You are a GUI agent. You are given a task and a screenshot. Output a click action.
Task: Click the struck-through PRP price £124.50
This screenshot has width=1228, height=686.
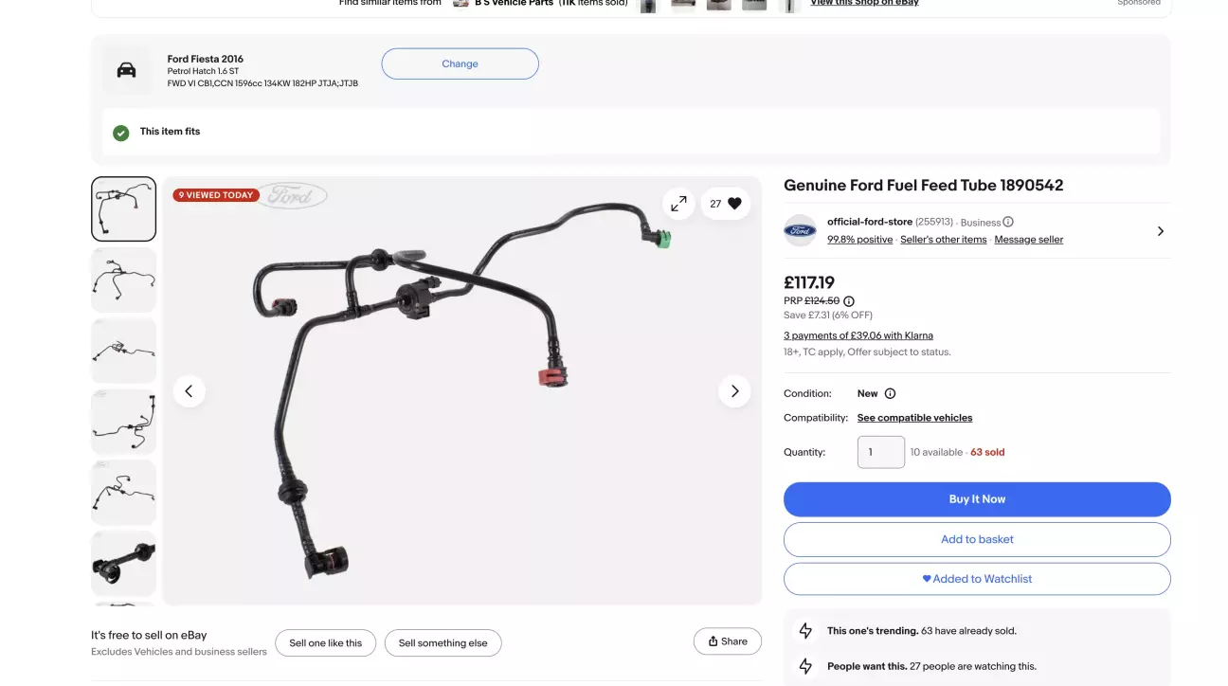coord(822,301)
